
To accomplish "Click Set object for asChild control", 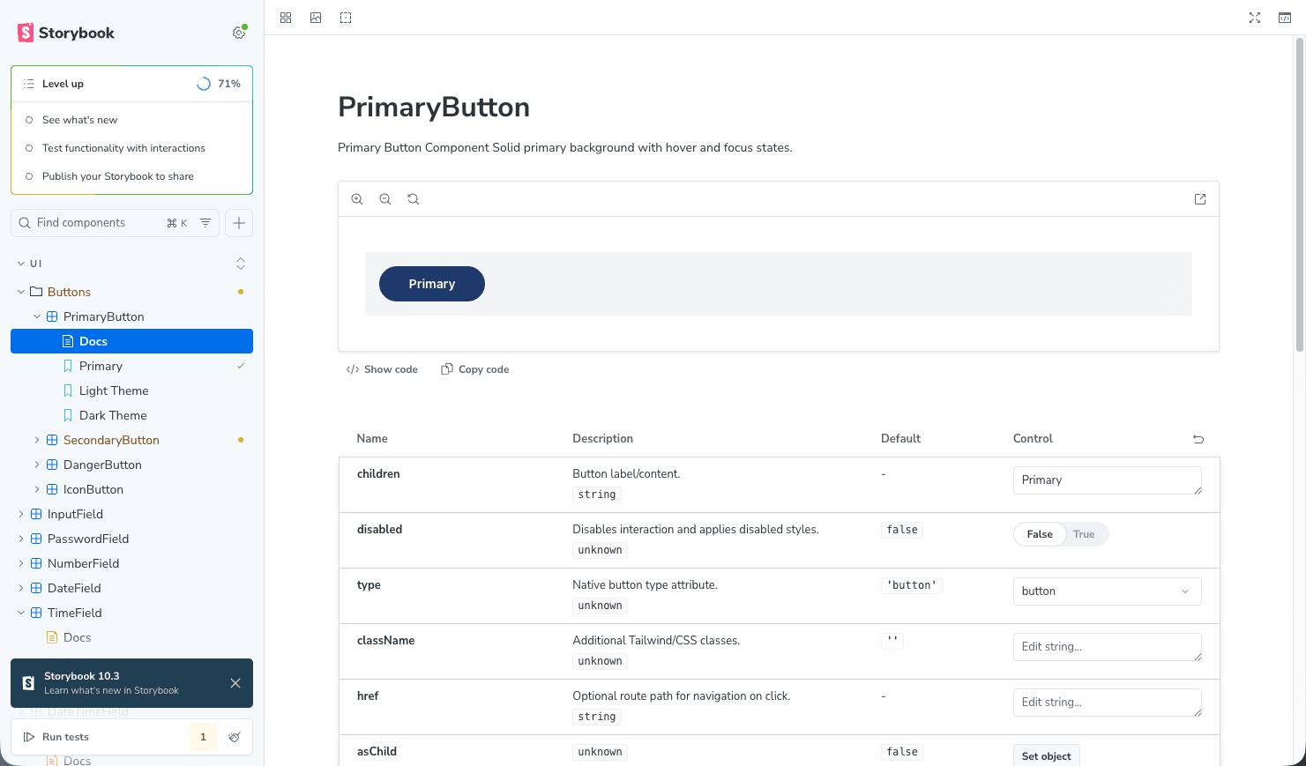I will (1046, 756).
